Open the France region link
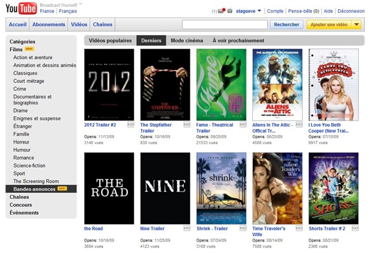This screenshot has width=371, height=253. click(x=47, y=11)
